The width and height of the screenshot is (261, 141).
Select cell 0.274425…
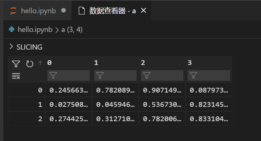click(68, 119)
